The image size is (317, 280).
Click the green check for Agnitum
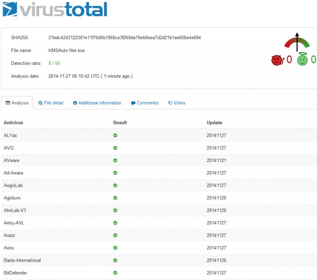[115, 198]
